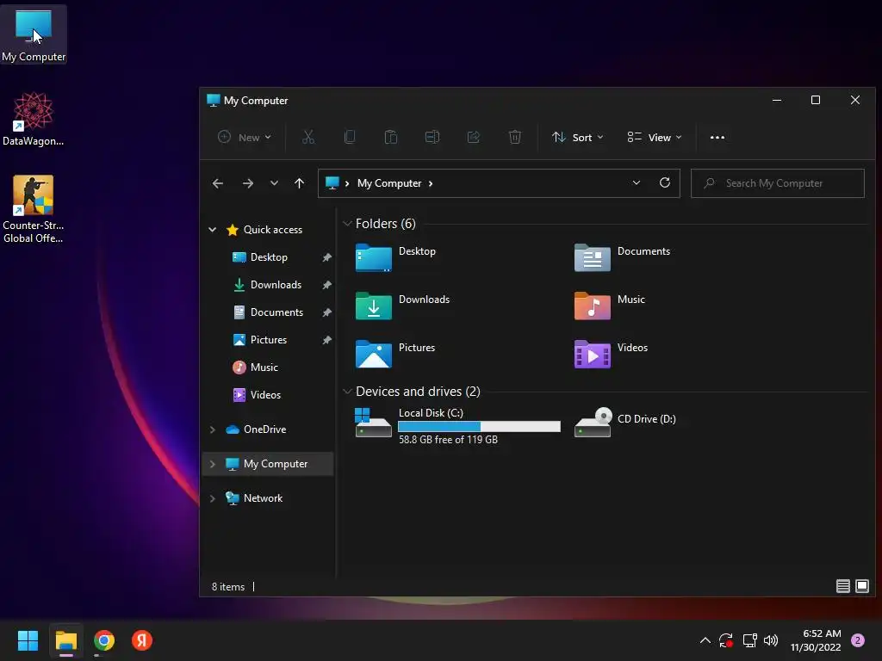Unpin Downloads using its pin icon
882x661 pixels.
[x=326, y=285]
